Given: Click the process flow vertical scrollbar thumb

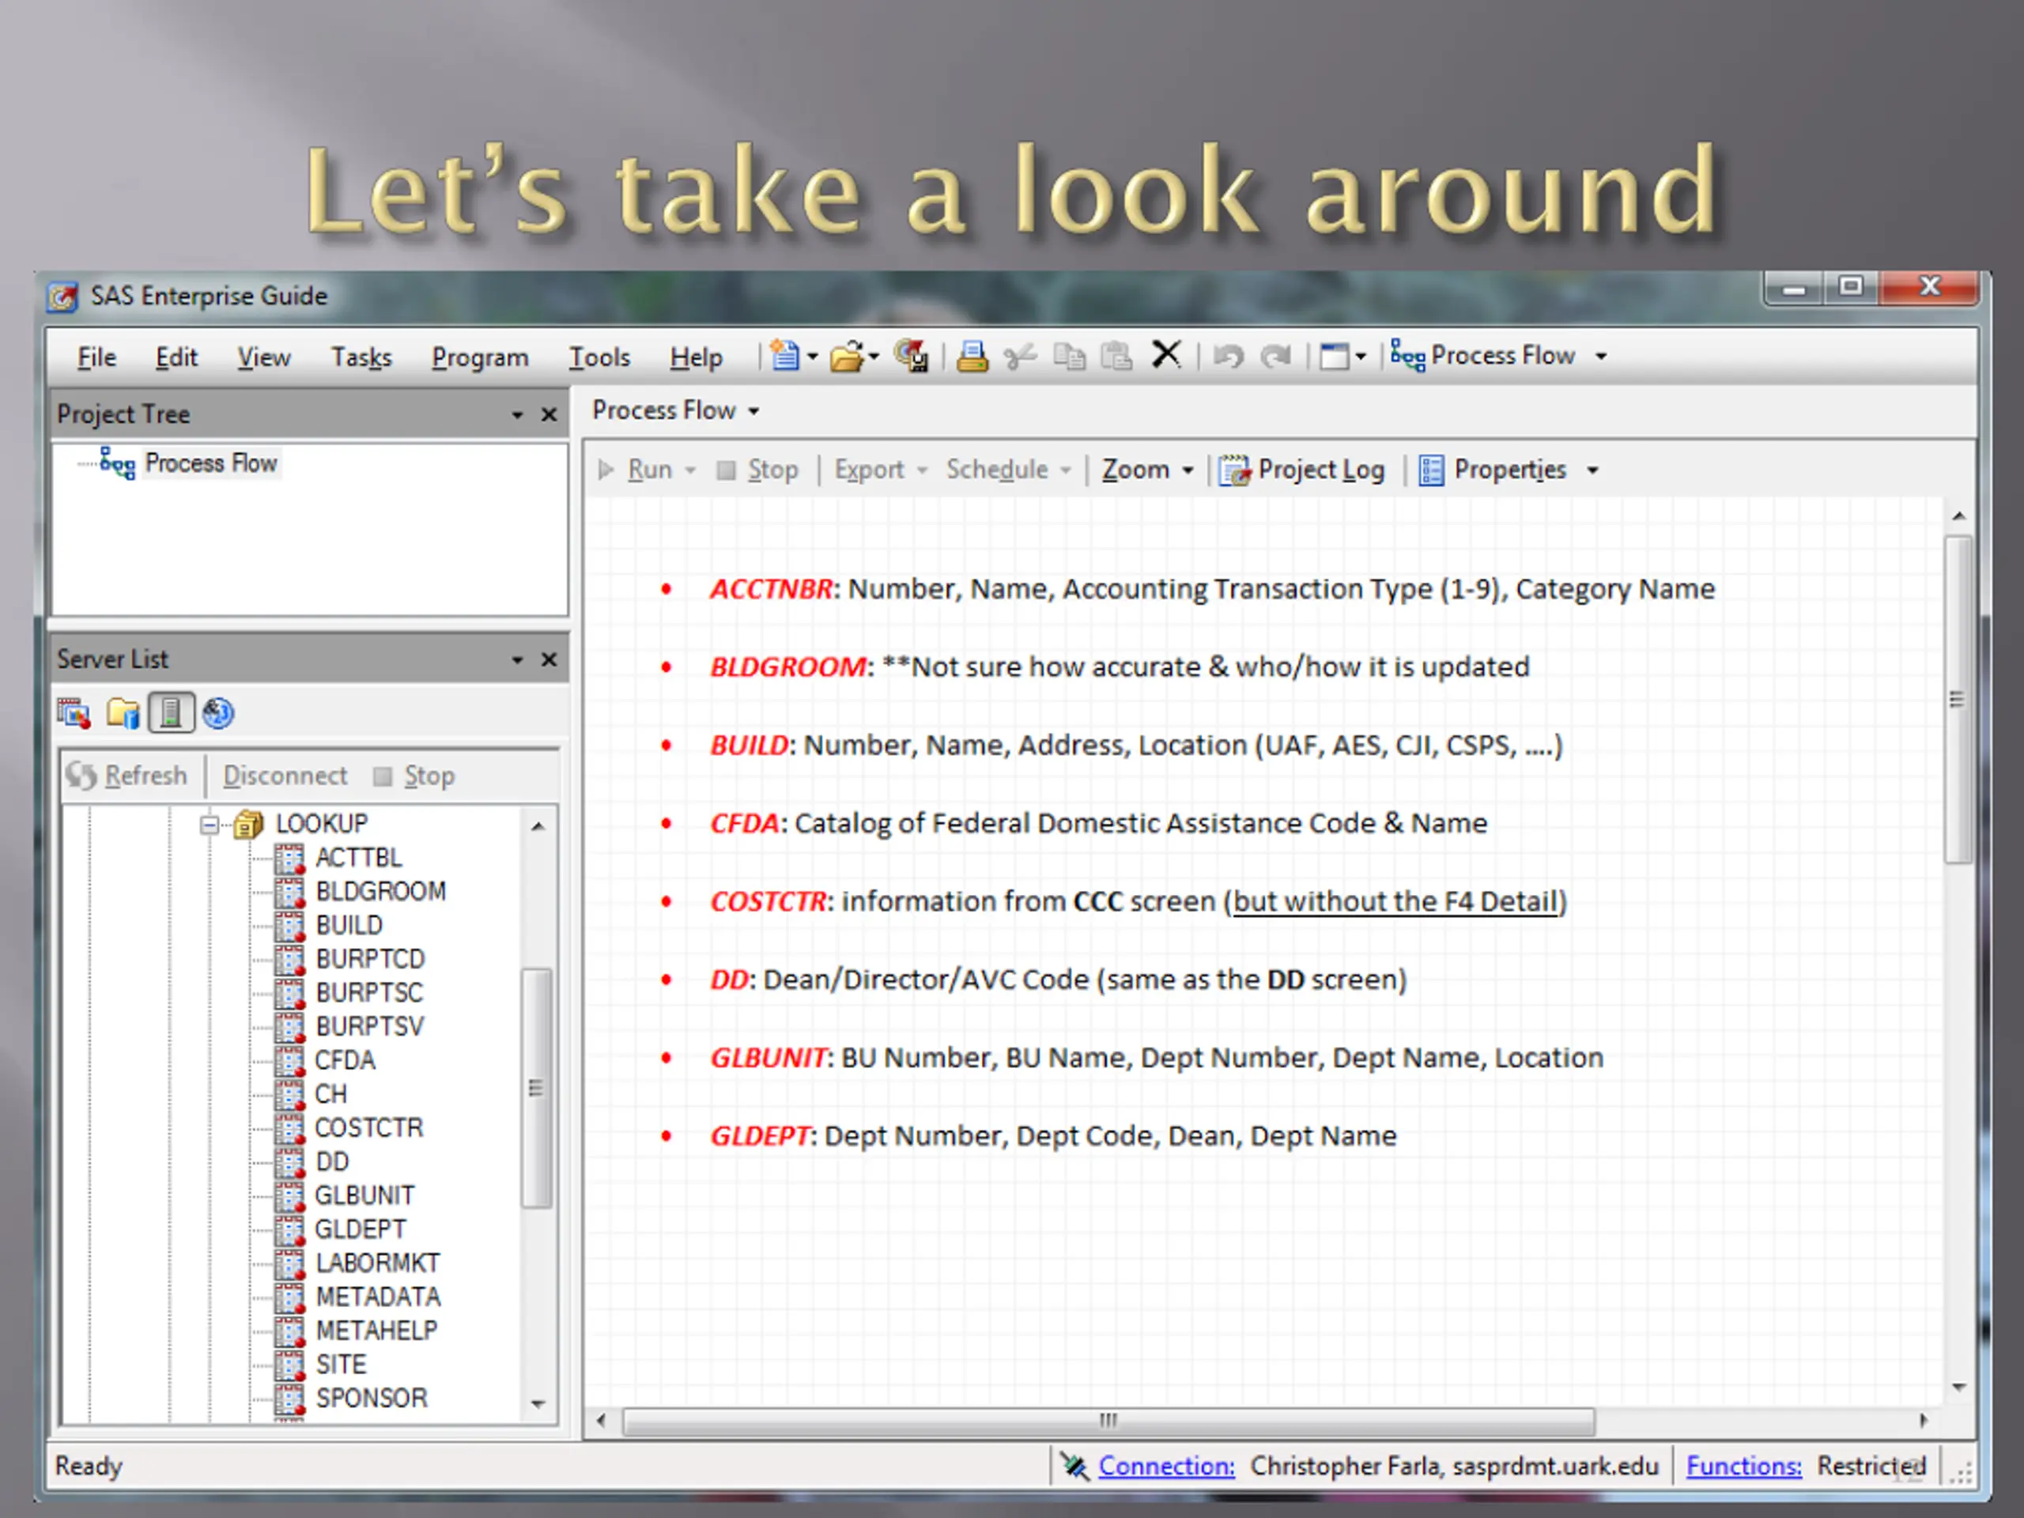Looking at the screenshot, I should [1958, 700].
